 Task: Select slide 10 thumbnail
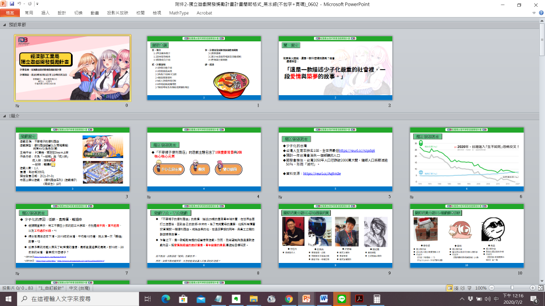[x=467, y=236]
